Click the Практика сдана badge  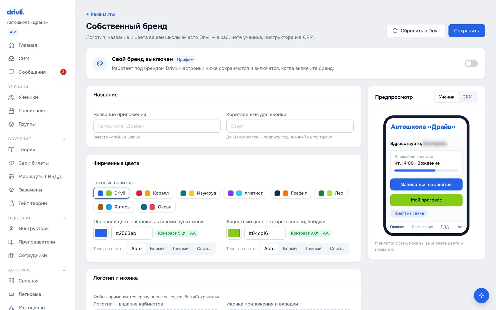408,213
